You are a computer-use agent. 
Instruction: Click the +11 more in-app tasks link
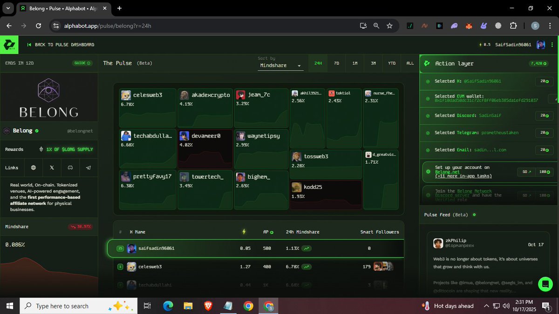tap(464, 176)
